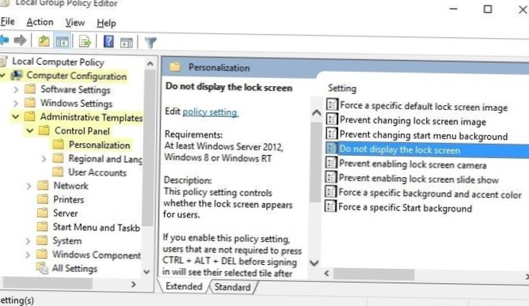Expand the Software Settings node
This screenshot has width=529, height=306.
[x=16, y=89]
